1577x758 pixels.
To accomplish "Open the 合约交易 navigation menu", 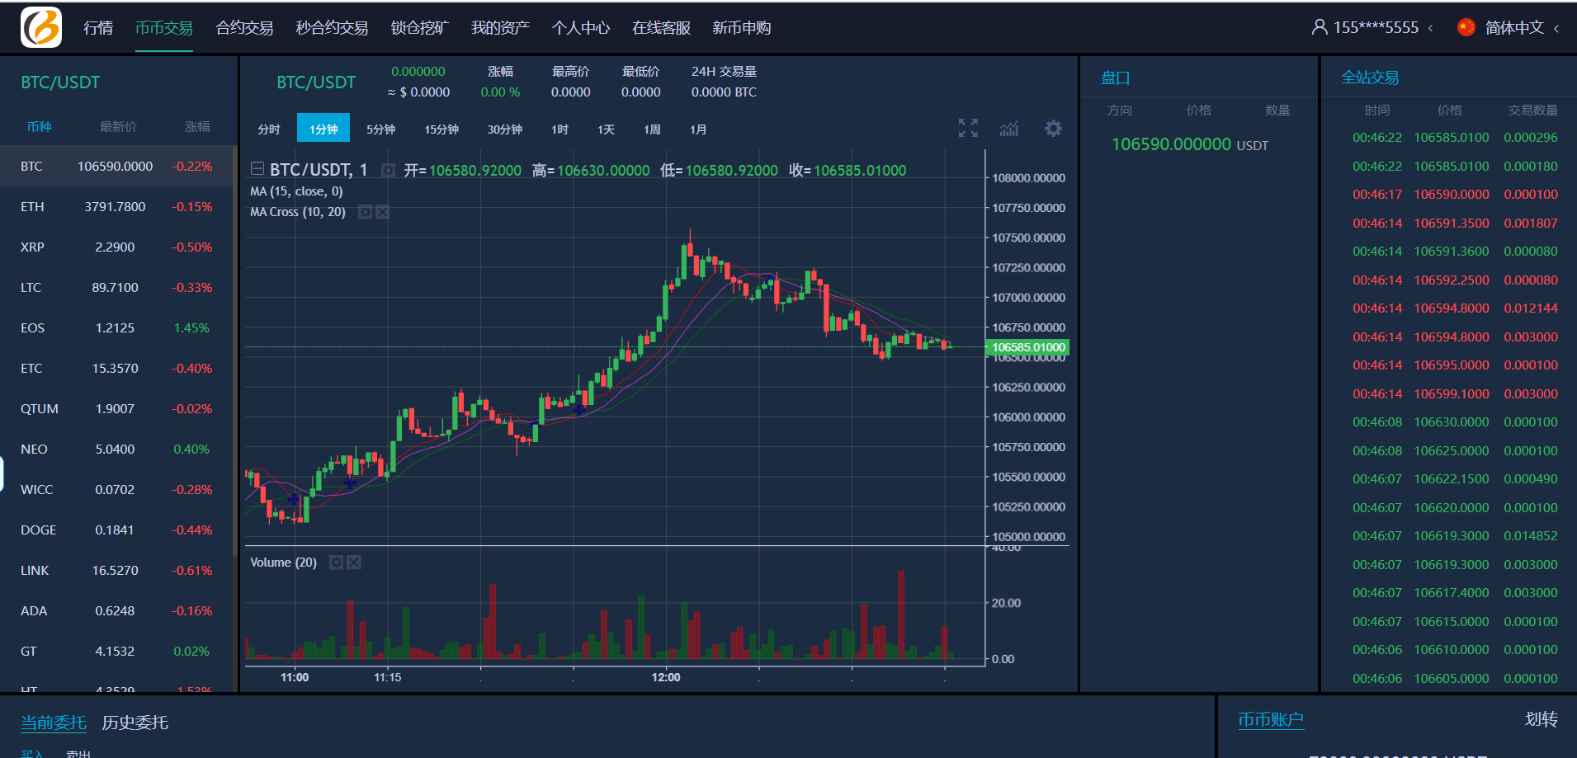I will [x=244, y=28].
